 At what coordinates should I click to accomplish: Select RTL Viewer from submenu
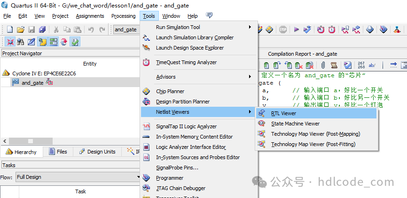[x=316, y=113]
